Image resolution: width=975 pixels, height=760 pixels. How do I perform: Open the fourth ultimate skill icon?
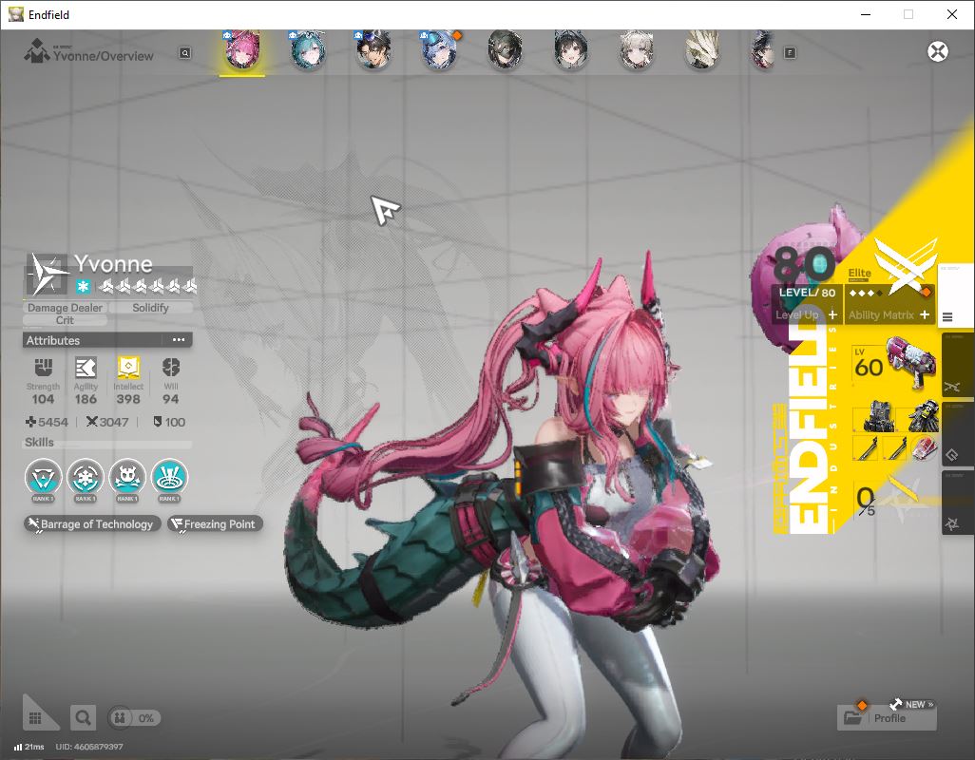click(169, 478)
